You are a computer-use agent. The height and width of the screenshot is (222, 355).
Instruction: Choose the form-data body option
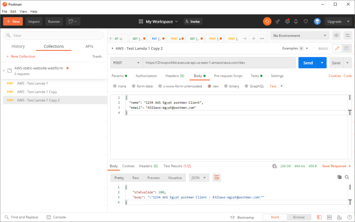[142, 86]
